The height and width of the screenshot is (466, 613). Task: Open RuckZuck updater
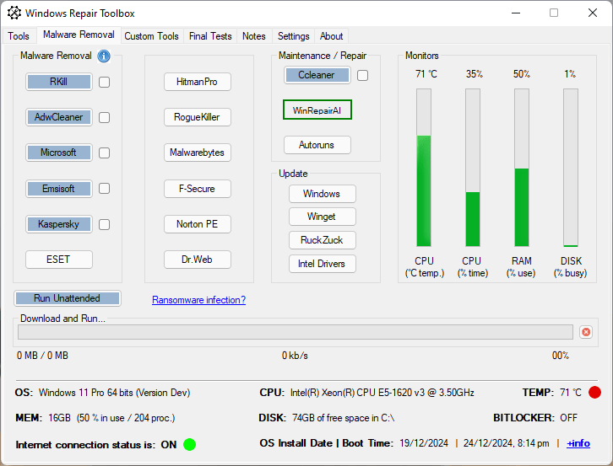click(x=323, y=240)
